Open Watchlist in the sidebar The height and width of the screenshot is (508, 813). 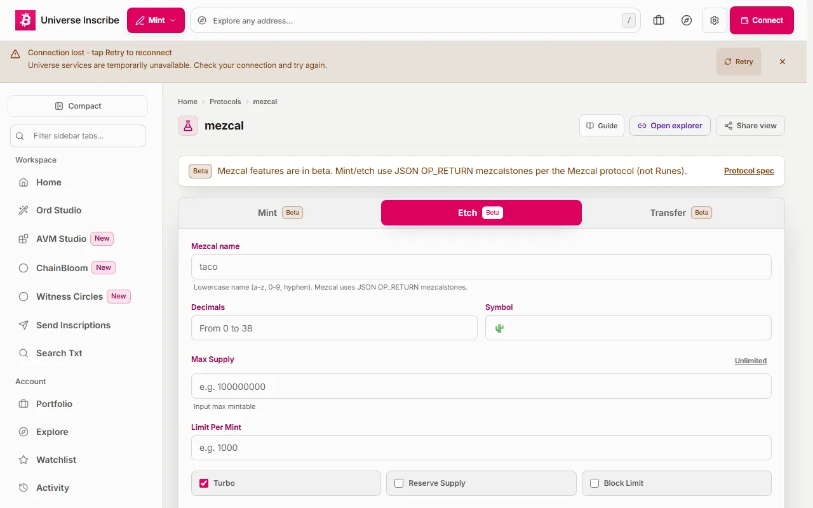pos(77,460)
